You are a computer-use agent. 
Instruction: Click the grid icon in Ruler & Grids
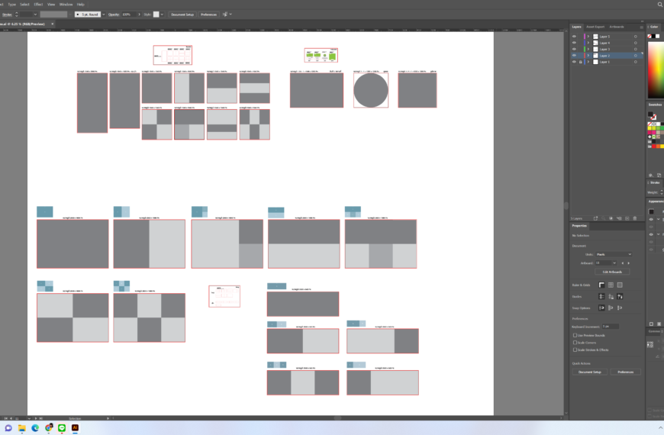(x=611, y=285)
